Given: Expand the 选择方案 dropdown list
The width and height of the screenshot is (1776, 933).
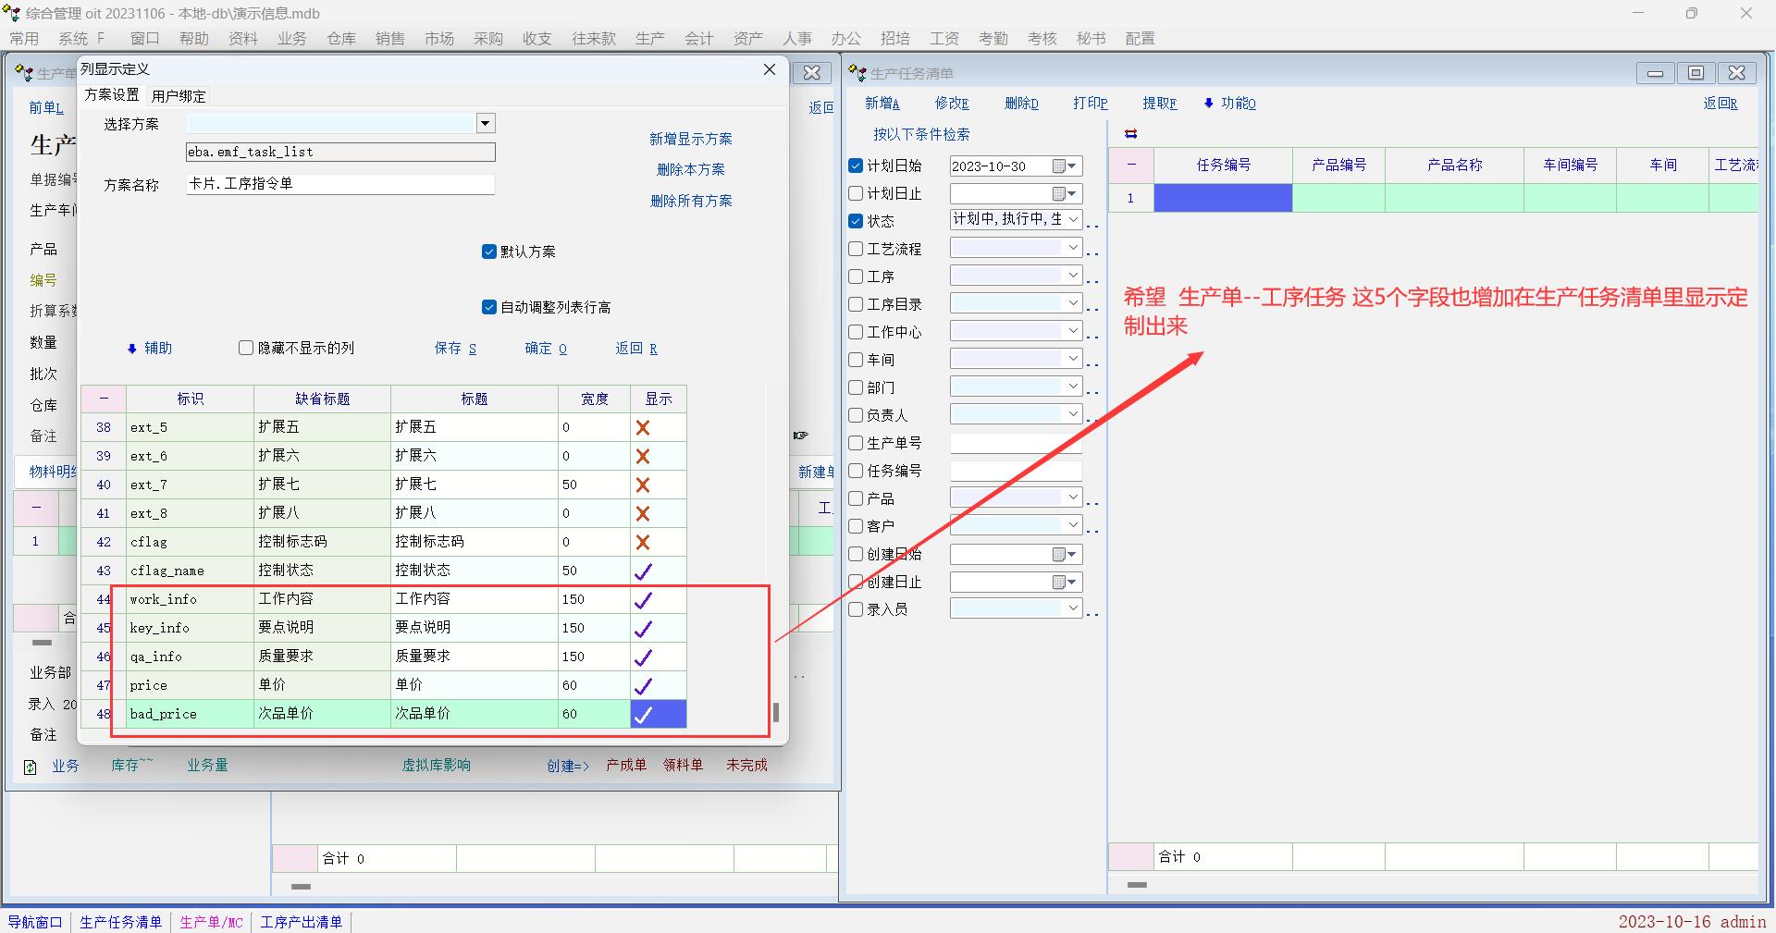Looking at the screenshot, I should [x=486, y=123].
